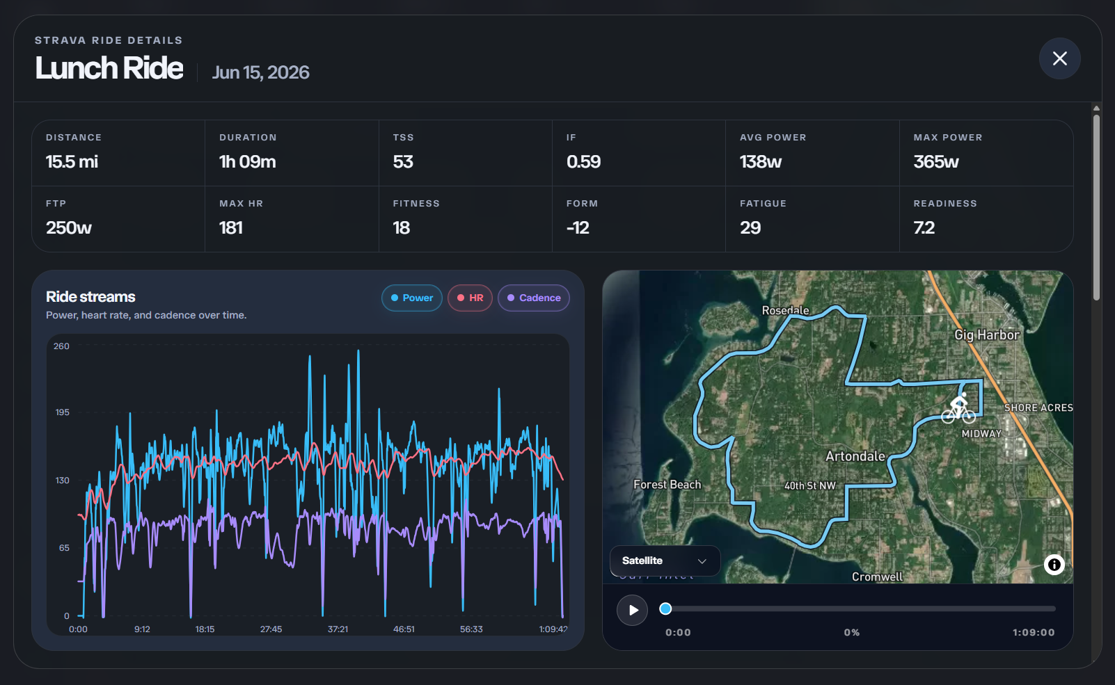This screenshot has height=685, width=1115.
Task: Click the map info icon
Action: point(1054,564)
